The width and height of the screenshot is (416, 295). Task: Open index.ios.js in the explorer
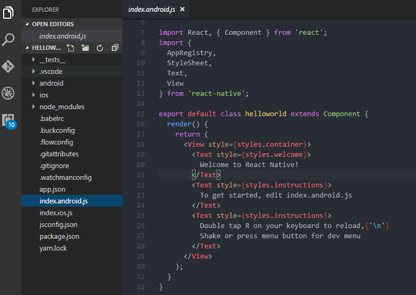coord(56,213)
